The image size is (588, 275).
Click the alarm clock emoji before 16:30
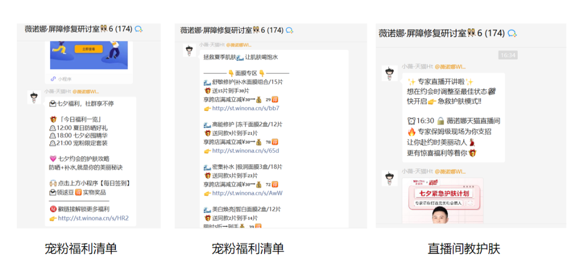pos(411,121)
